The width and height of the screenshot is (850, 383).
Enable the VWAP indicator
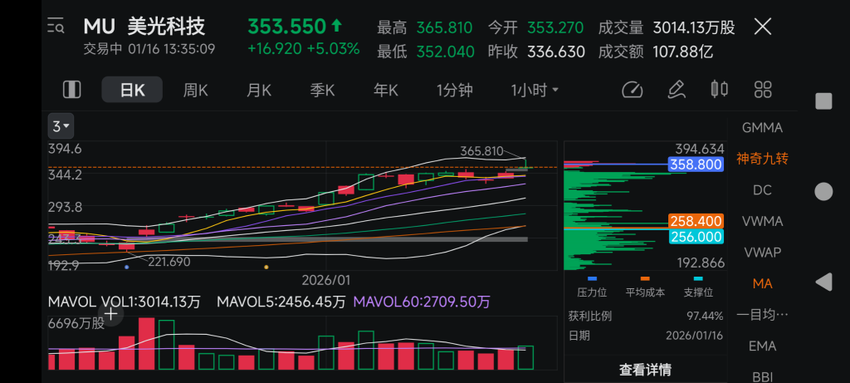762,253
